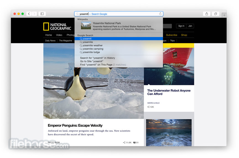The height and width of the screenshot is (158, 239).
Task: Open the Trips link
Action: (x=172, y=41)
